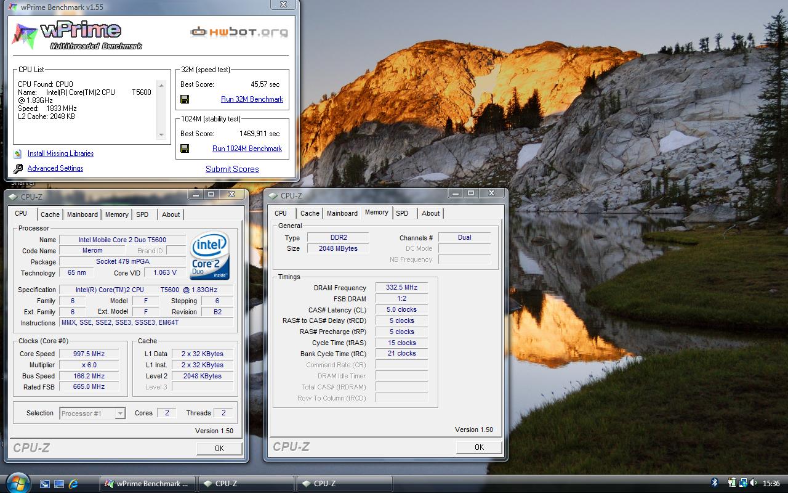
Task: Click the Bus Speed value 166.2 MHz
Action: (89, 376)
